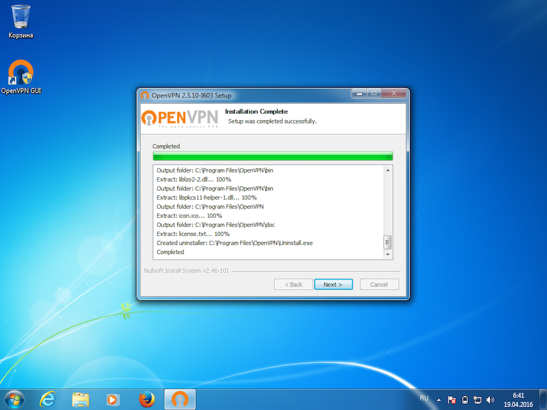Select 'Extract: license.txt... 100%' log line
This screenshot has height=410, width=547.
click(x=193, y=234)
